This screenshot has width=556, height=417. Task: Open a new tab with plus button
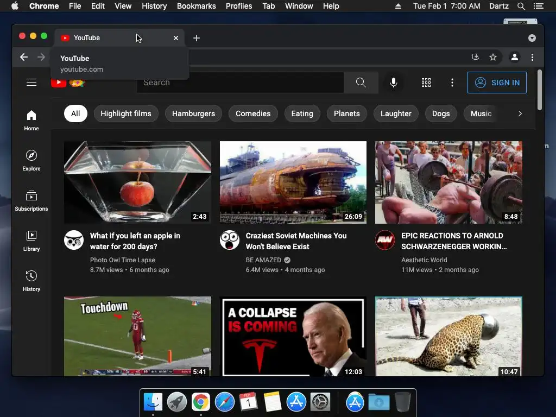coord(197,38)
